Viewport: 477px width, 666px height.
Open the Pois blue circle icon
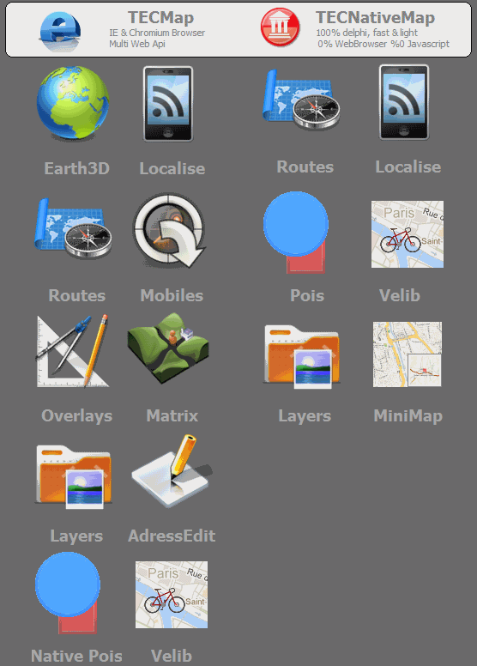[x=296, y=232]
